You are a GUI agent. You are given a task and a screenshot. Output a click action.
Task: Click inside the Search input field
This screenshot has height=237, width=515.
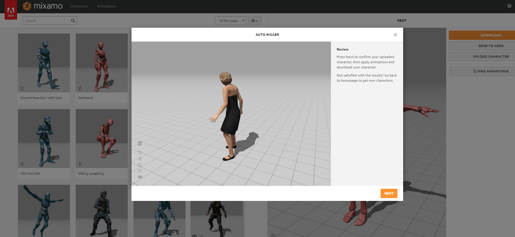coord(46,20)
